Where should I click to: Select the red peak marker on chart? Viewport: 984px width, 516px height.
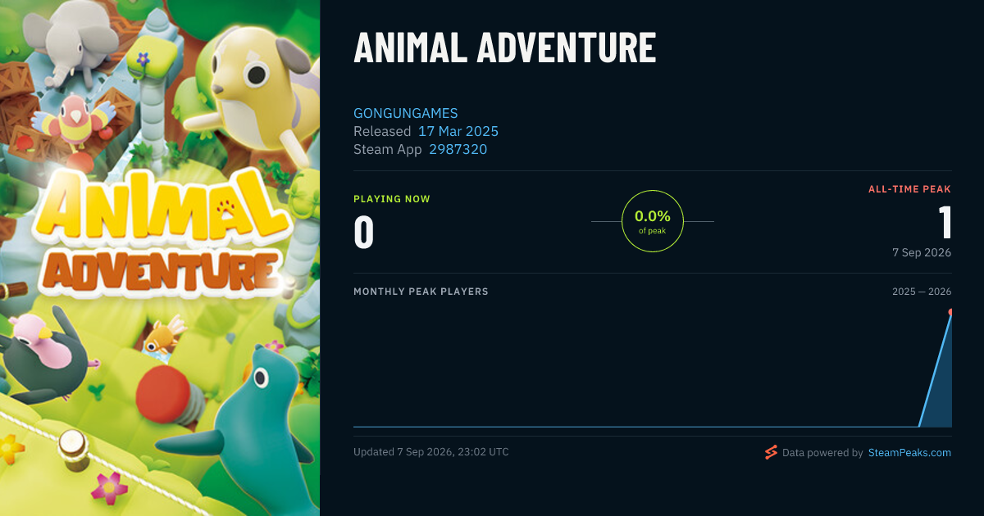pyautogui.click(x=950, y=312)
